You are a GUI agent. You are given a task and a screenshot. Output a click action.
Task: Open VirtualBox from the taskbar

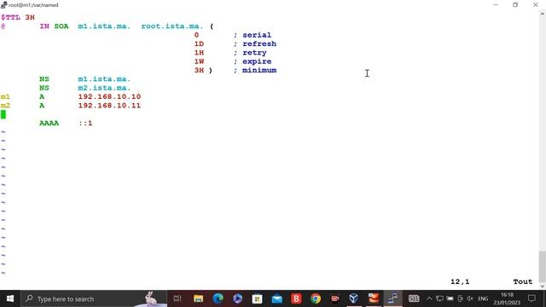pyautogui.click(x=354, y=298)
